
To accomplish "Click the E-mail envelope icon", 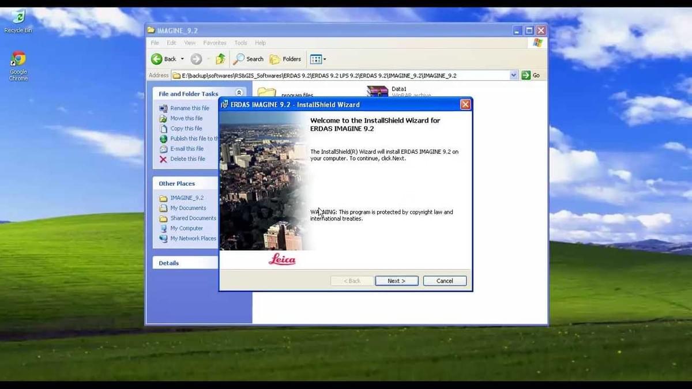I will pyautogui.click(x=163, y=149).
